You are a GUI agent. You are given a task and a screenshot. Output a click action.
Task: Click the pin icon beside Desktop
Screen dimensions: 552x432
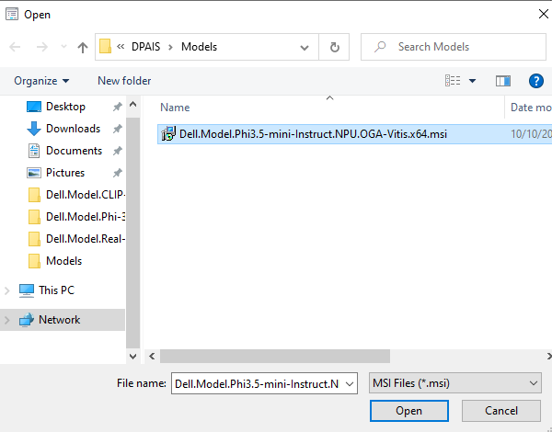(x=117, y=107)
